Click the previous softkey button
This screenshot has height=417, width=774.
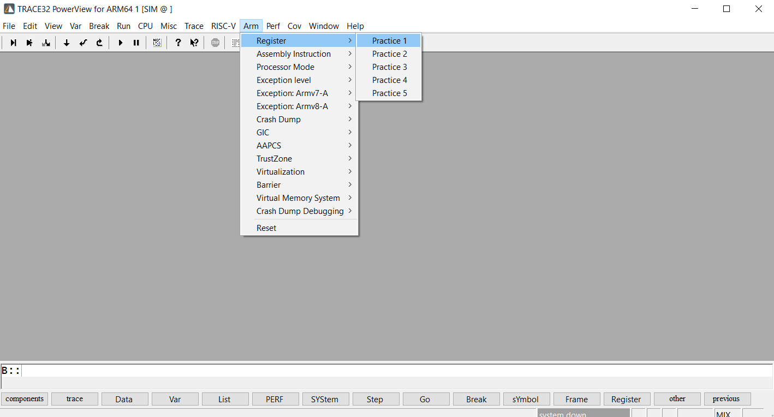coord(728,399)
